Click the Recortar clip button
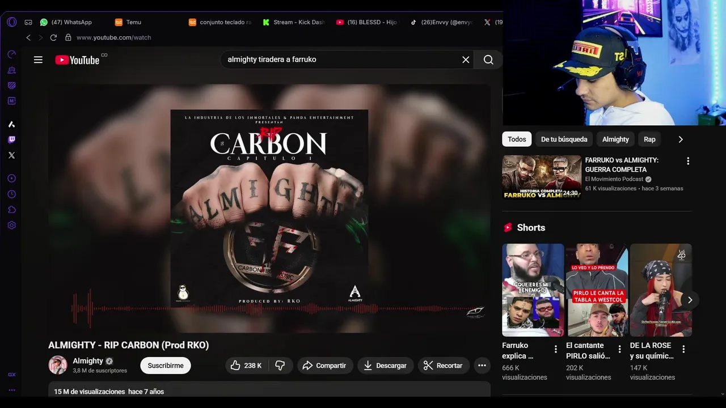Screen dimensions: 726x408 [x=444, y=365]
